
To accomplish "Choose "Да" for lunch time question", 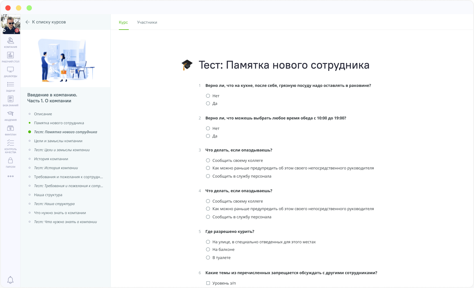I will click(208, 136).
